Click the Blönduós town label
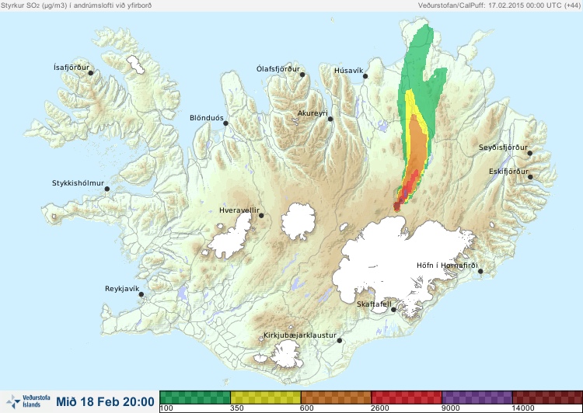Viewport: 583px width, 413px height. coord(207,118)
